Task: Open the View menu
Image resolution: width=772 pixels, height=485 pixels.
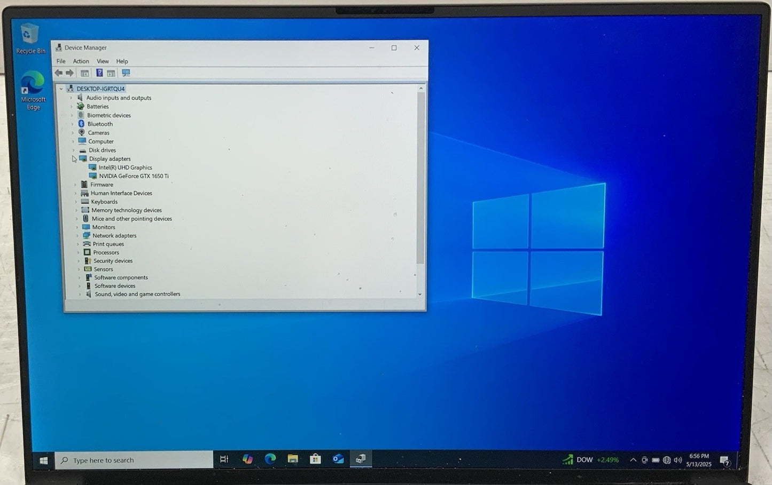Action: tap(103, 61)
